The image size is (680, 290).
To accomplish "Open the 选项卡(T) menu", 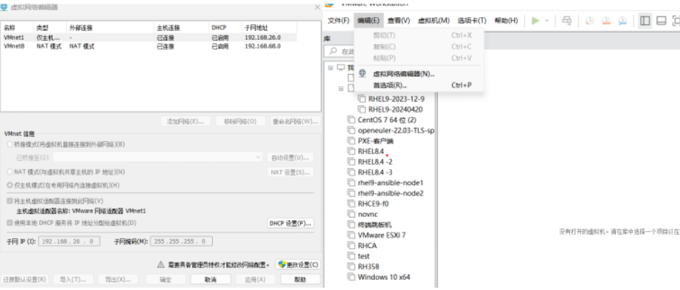I will click(x=472, y=21).
